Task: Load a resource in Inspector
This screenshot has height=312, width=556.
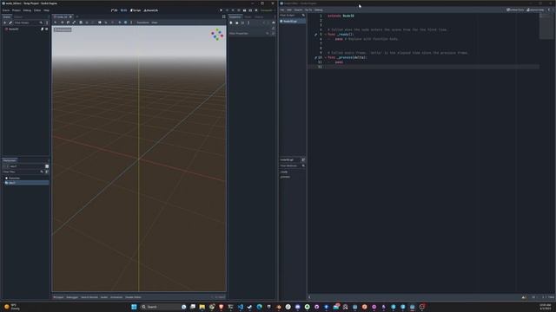Action: pos(237,23)
